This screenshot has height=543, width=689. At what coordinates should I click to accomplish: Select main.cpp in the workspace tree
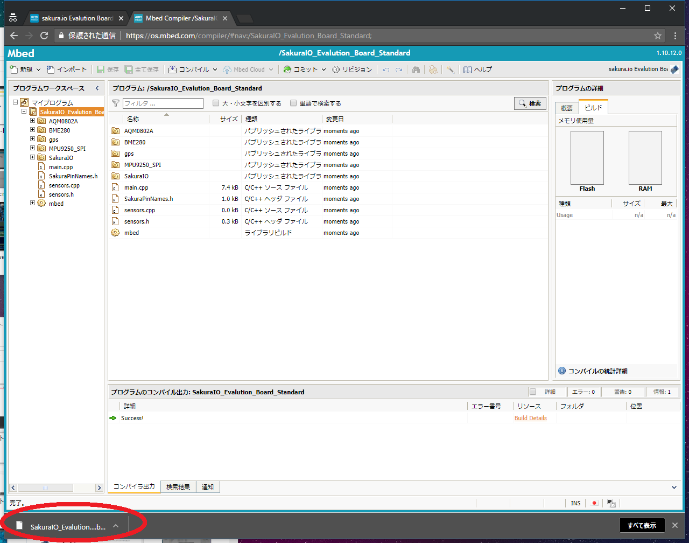click(60, 167)
